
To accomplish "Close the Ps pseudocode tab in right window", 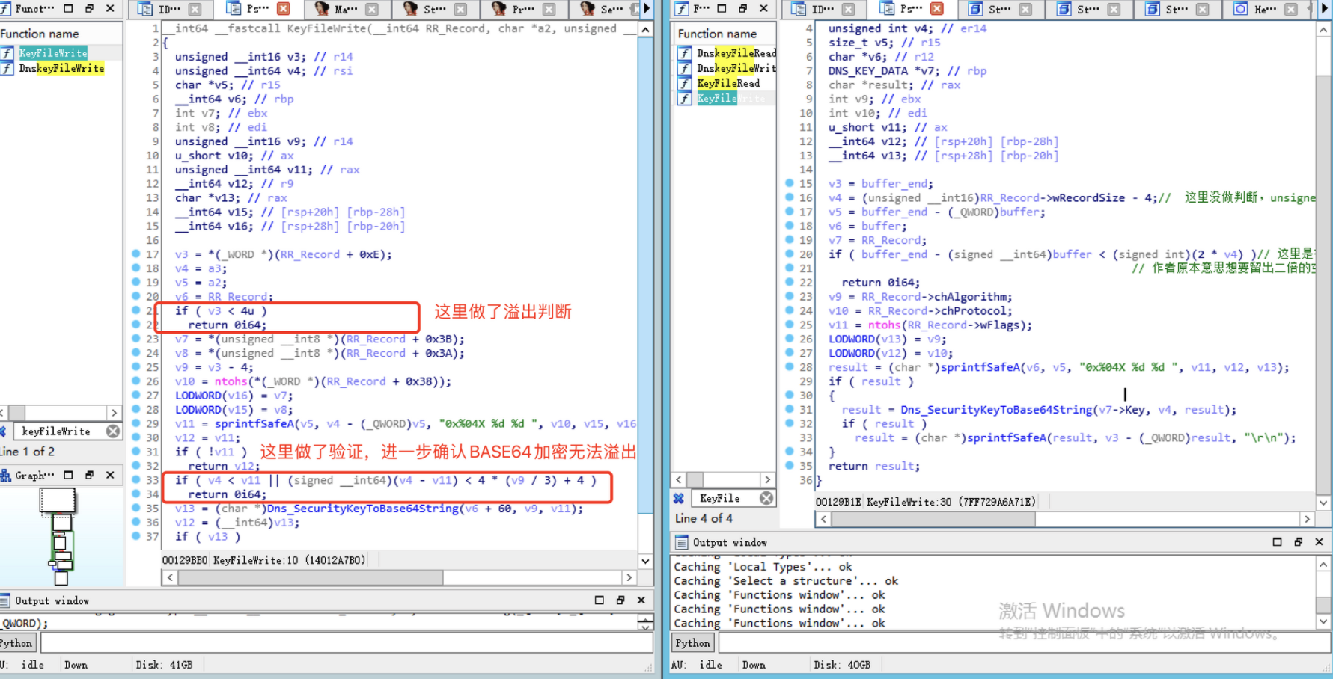I will coord(937,9).
